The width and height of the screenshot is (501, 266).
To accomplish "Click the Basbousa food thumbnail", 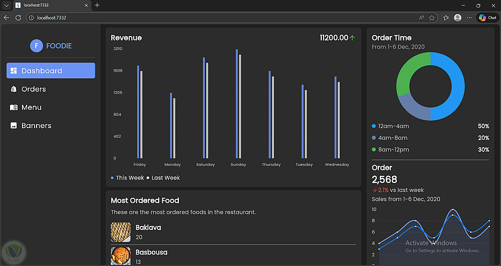I will pyautogui.click(x=121, y=255).
